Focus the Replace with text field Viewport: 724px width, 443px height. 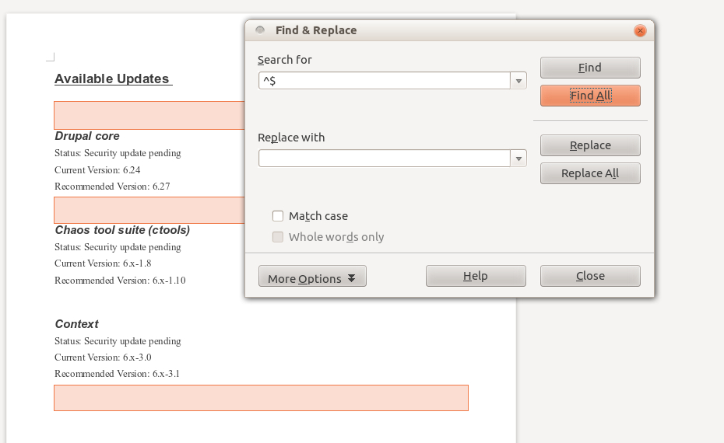tap(385, 159)
